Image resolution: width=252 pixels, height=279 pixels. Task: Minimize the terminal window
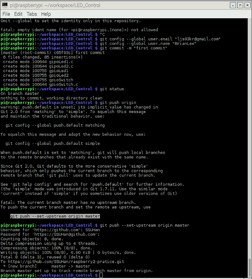(x=233, y=5)
